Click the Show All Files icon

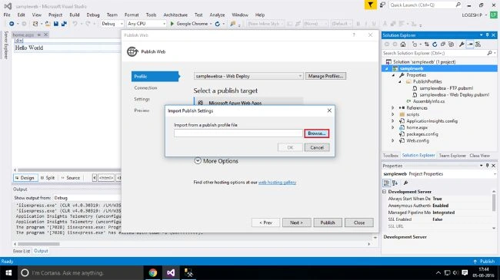pyautogui.click(x=451, y=44)
